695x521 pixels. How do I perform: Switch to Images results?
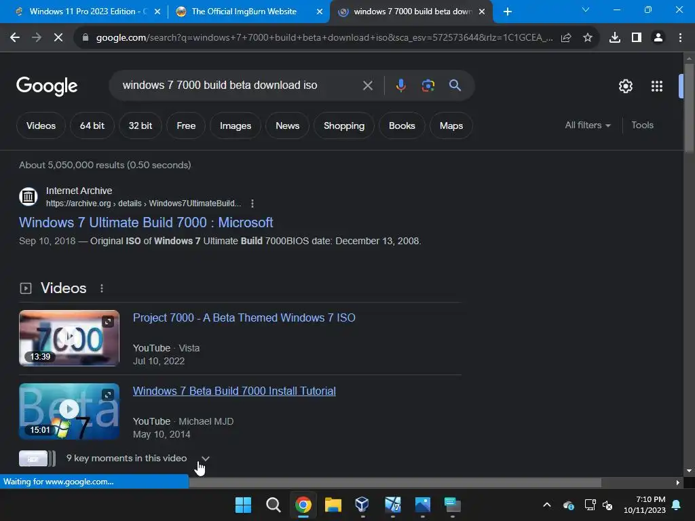tap(236, 126)
